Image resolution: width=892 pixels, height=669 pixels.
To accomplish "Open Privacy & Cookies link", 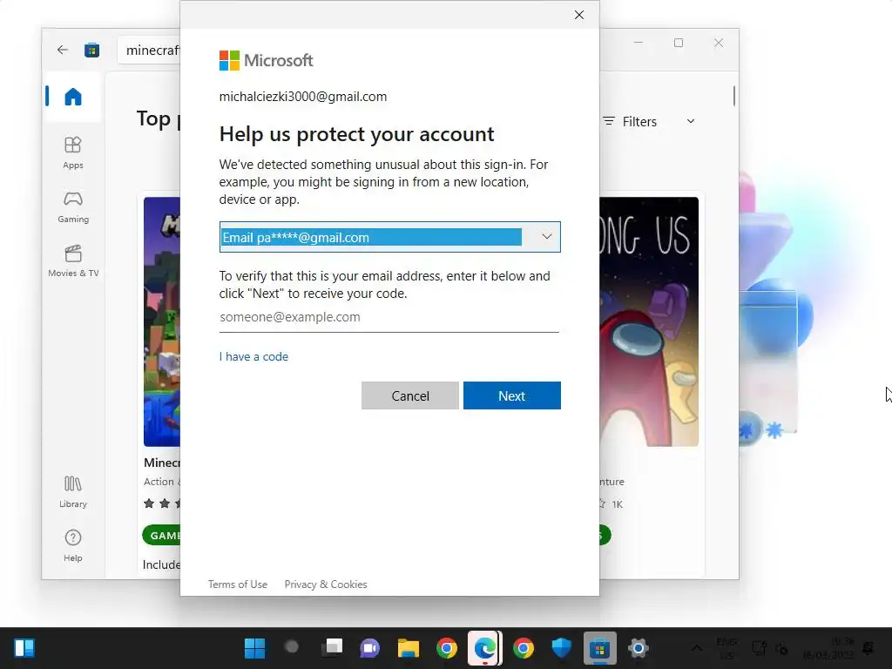I will (326, 585).
